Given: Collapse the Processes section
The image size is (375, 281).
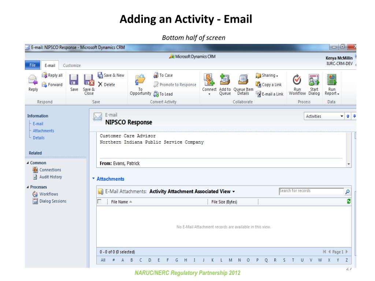Looking at the screenshot, I should coord(28,187).
